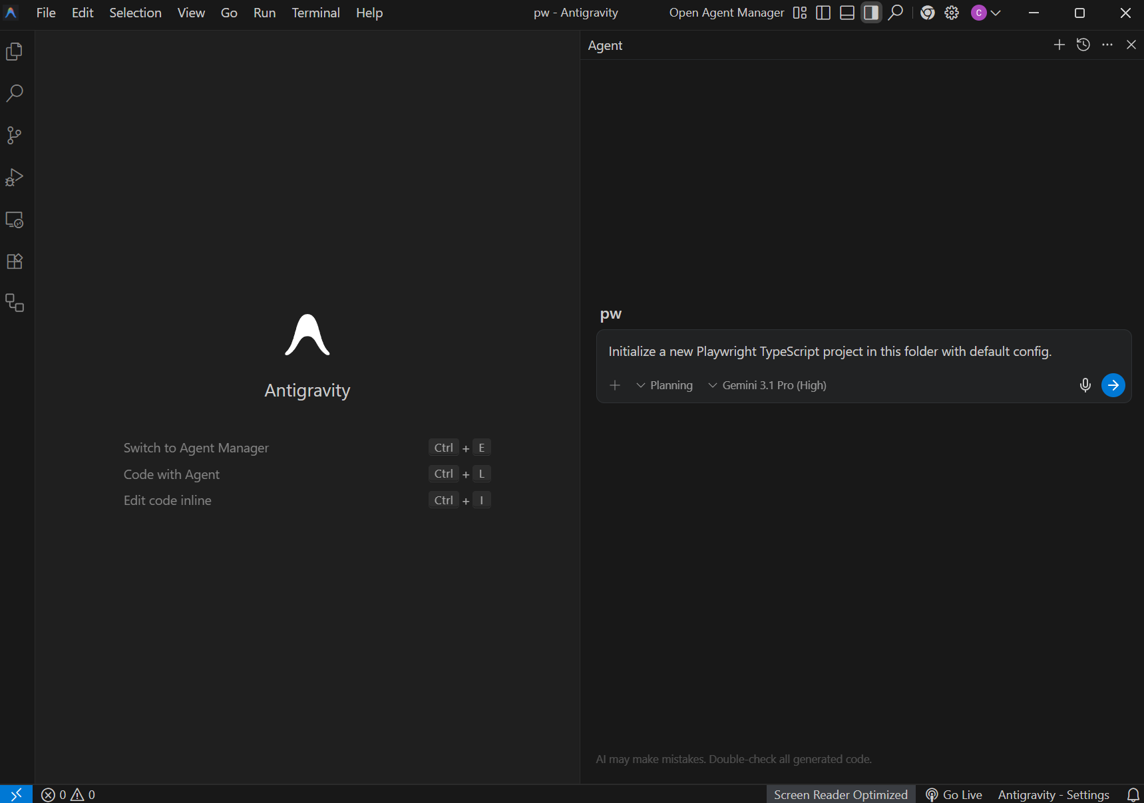Screen dimensions: 1144x803
Task: Open the Terminal menu
Action: coord(315,13)
